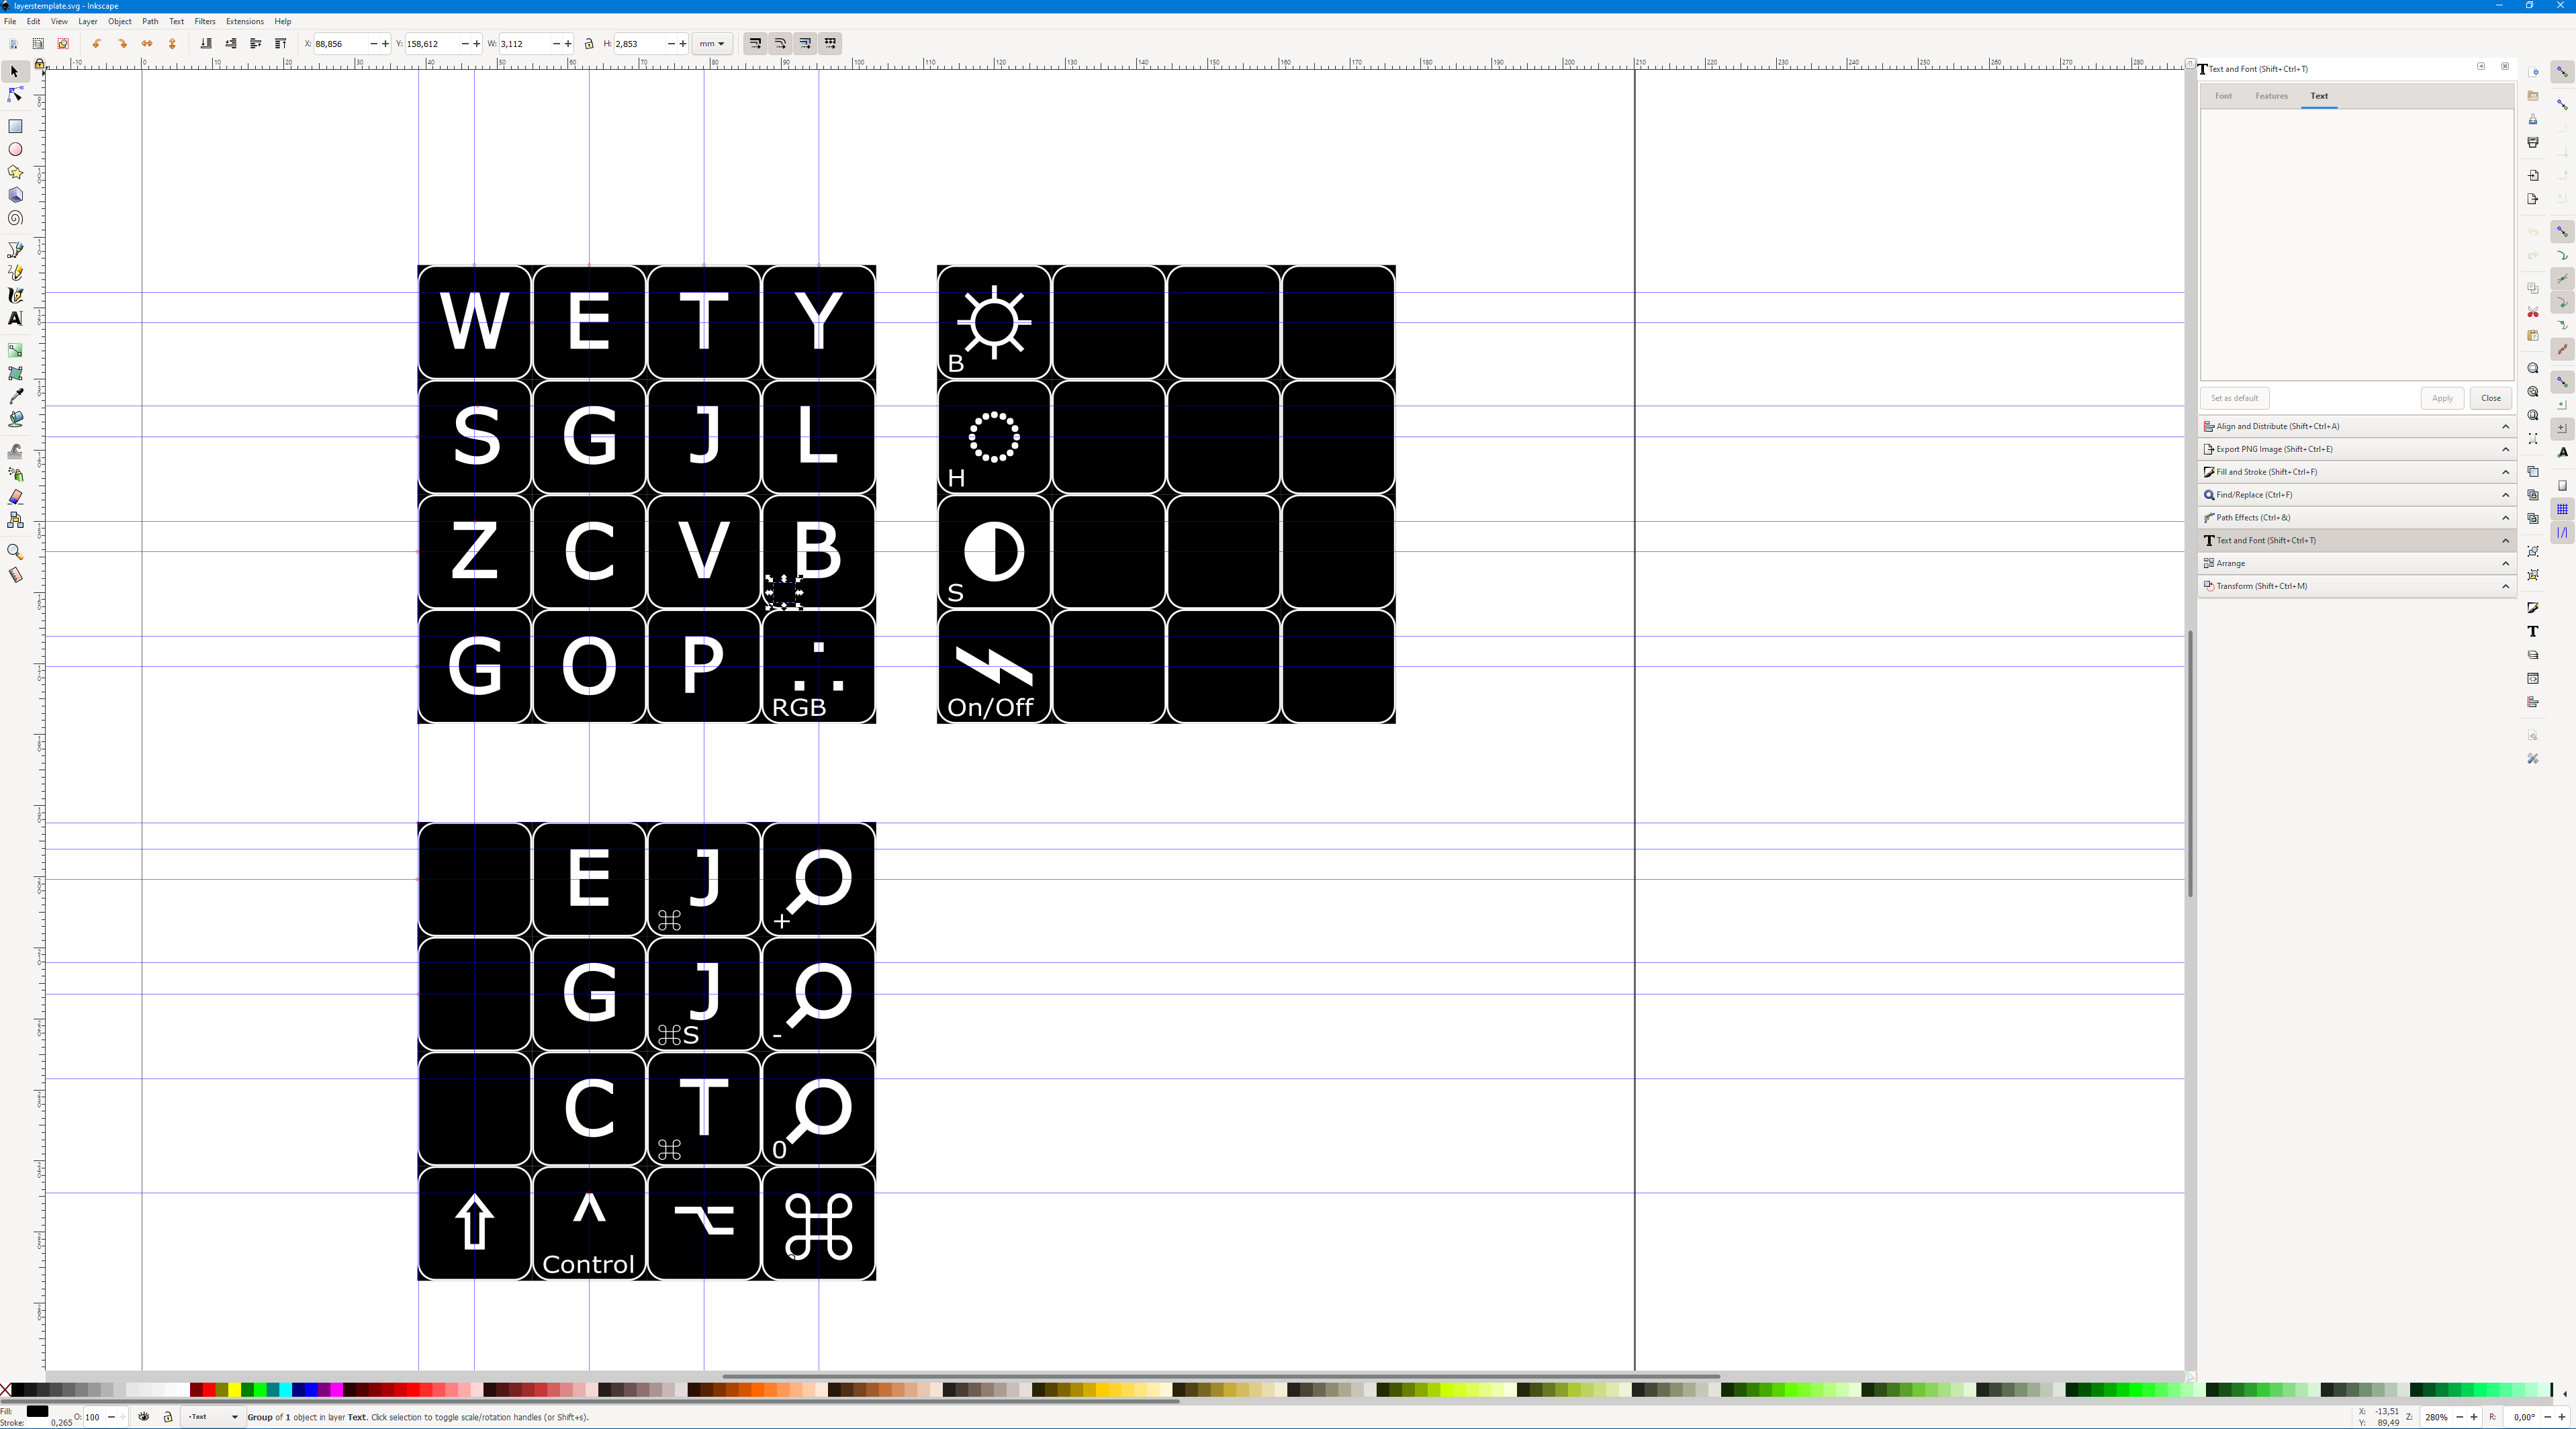Open the Extensions menu
This screenshot has height=1429, width=2576.
[x=244, y=21]
